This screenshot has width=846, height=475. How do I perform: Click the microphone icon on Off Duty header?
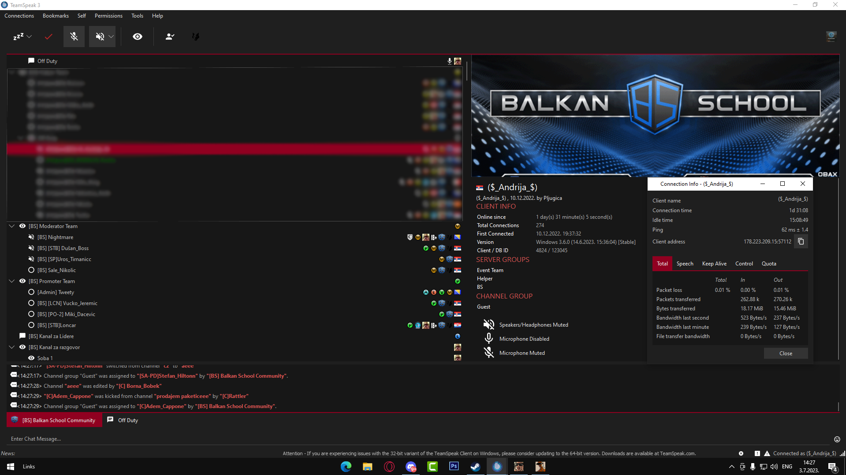pyautogui.click(x=450, y=61)
